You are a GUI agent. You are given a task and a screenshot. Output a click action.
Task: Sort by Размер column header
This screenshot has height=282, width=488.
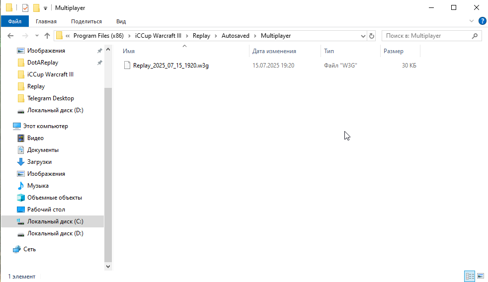tap(400, 51)
